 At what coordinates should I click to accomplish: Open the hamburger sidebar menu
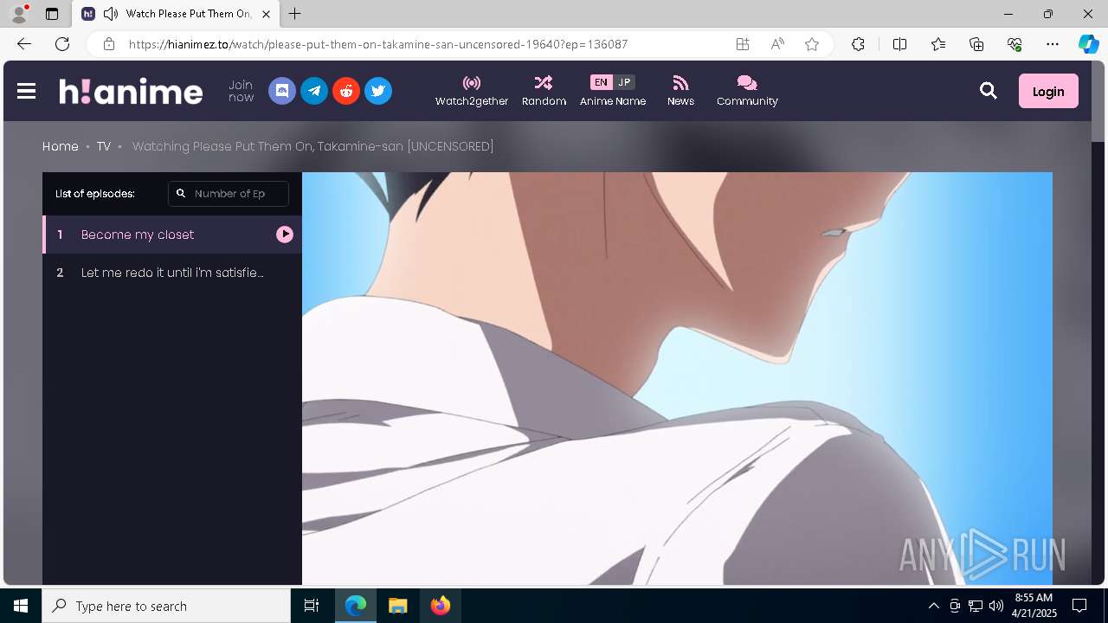26,91
